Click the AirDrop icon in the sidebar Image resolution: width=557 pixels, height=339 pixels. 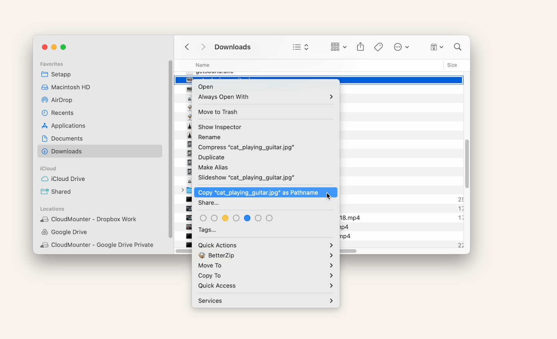[45, 100]
